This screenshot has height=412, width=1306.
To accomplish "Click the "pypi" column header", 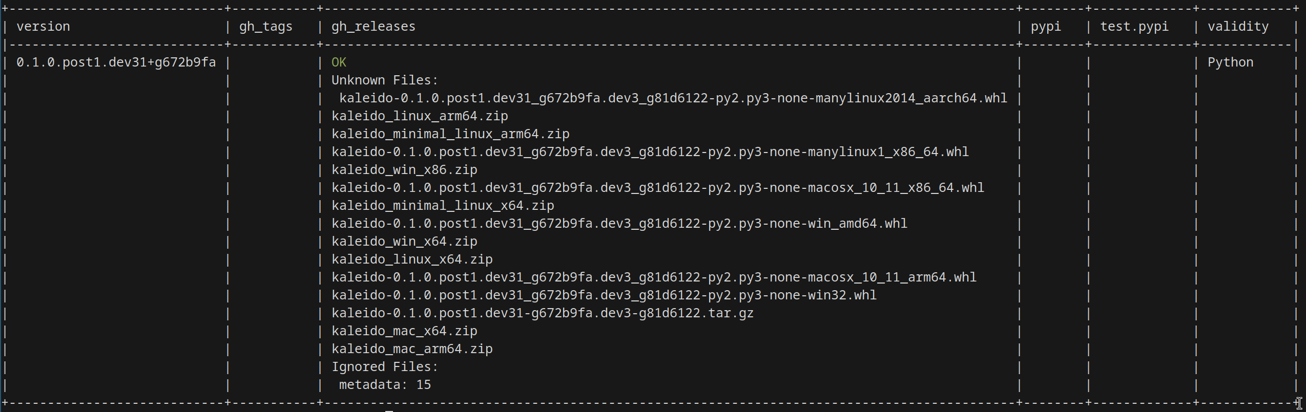I will (x=1045, y=27).
